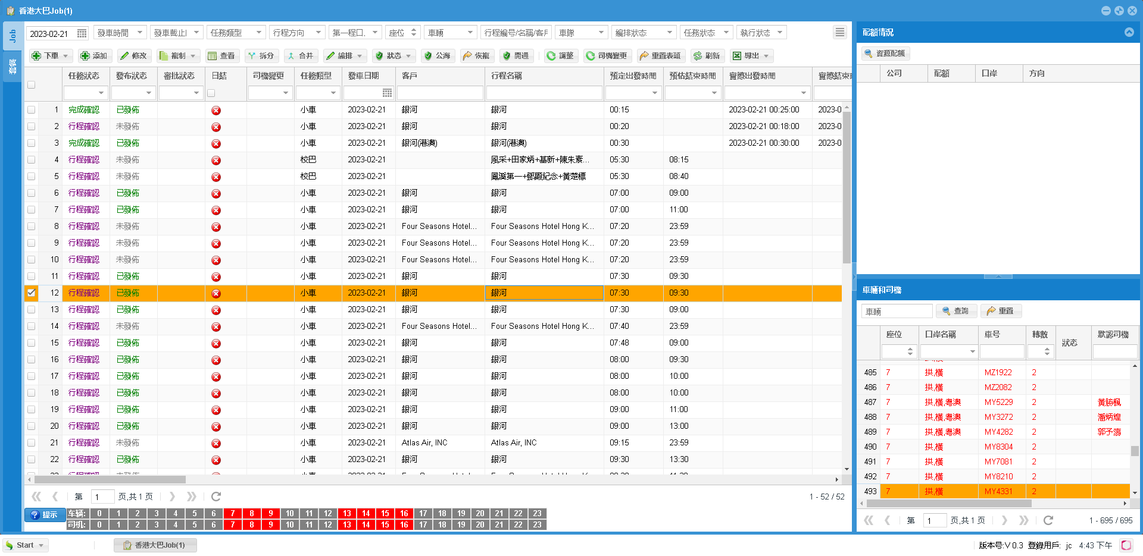Click the 資源配額 search button
This screenshot has height=556, width=1143.
885,54
